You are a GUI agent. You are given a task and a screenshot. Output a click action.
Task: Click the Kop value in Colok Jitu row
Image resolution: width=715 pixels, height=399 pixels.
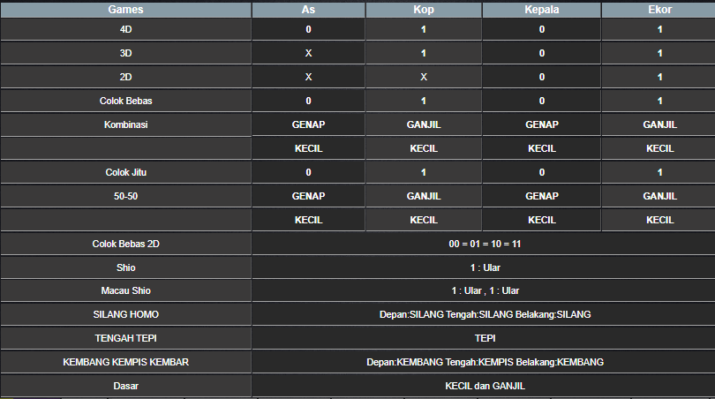click(x=424, y=172)
